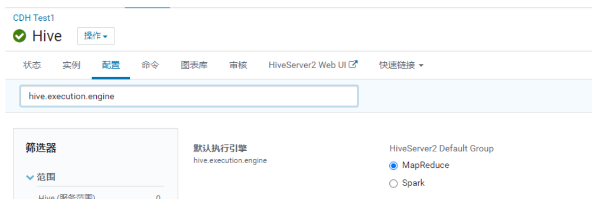Switch to the 状态 tab
The width and height of the screenshot is (592, 204).
[x=32, y=65]
